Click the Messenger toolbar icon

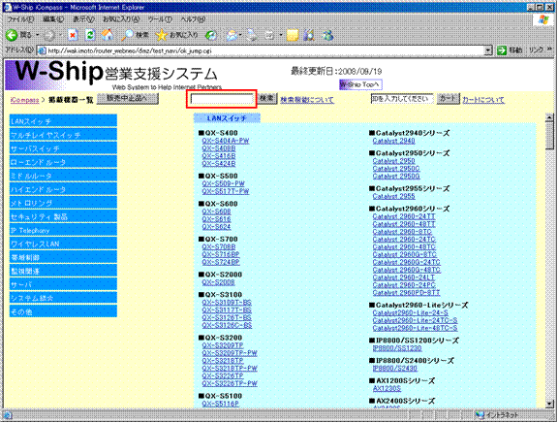(327, 35)
